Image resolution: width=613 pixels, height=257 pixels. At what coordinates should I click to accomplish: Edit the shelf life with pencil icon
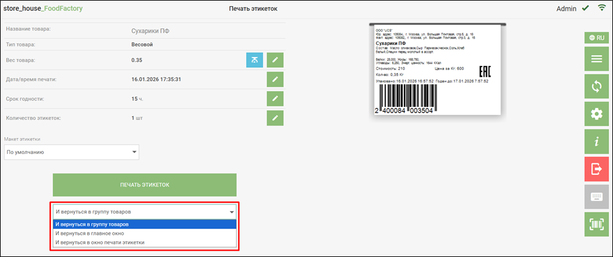click(x=276, y=99)
